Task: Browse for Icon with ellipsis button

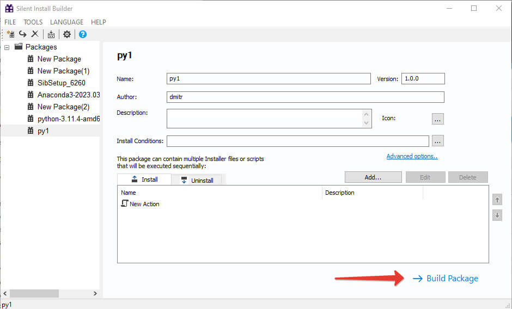Action: click(x=437, y=119)
